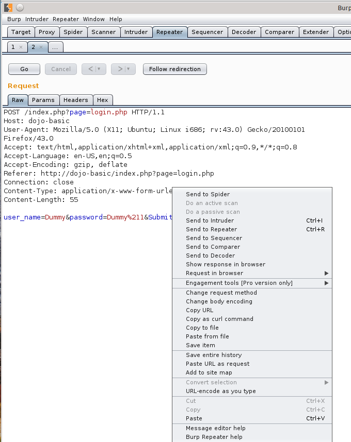Click the Burp Suite logo icon
This screenshot has height=442, width=351.
tap(8, 8)
